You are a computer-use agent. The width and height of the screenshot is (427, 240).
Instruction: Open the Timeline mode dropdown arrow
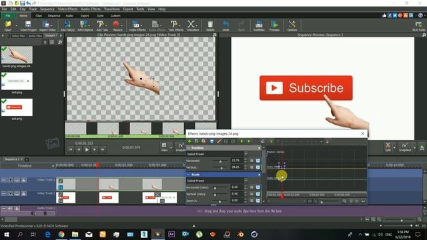pyautogui.click(x=53, y=166)
